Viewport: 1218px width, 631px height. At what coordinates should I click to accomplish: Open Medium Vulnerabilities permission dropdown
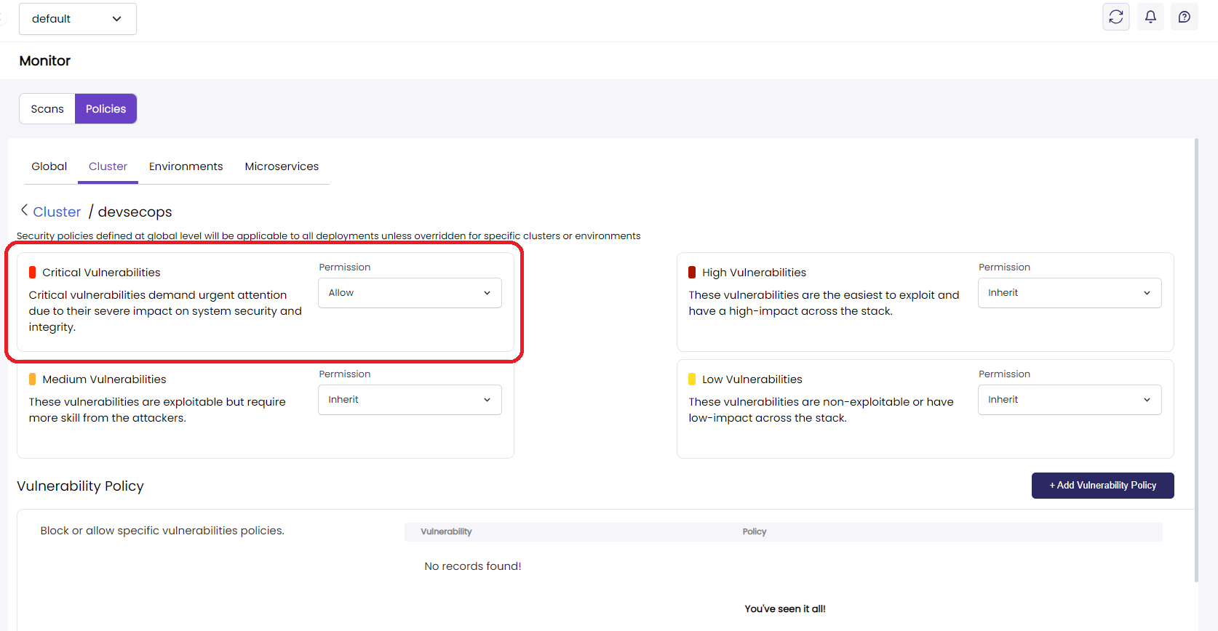coord(410,400)
